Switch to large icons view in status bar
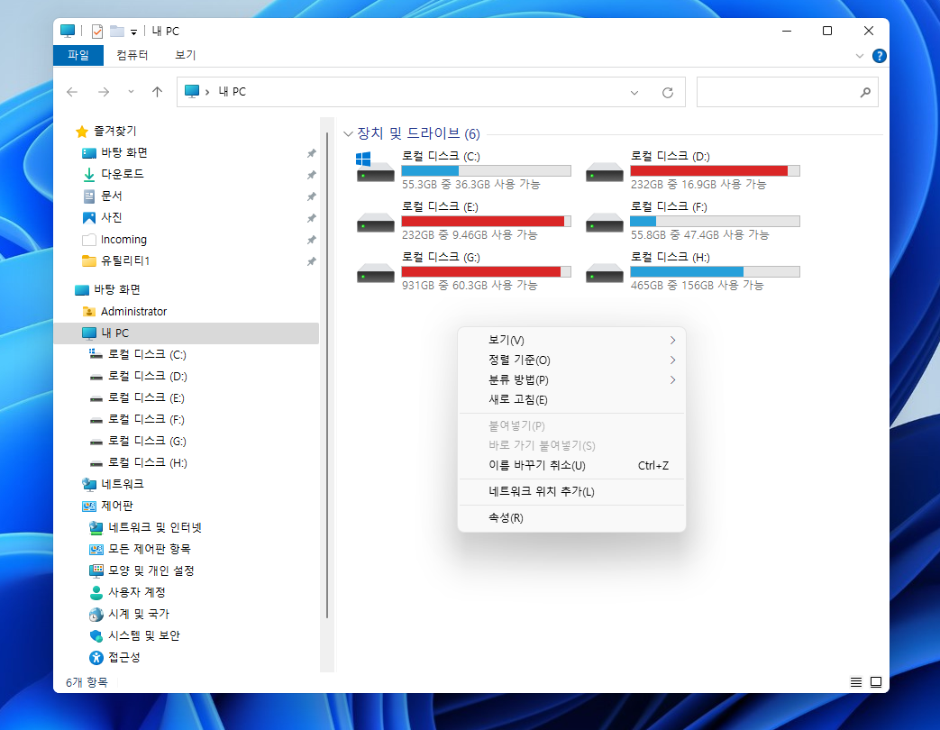940x730 pixels. point(876,682)
